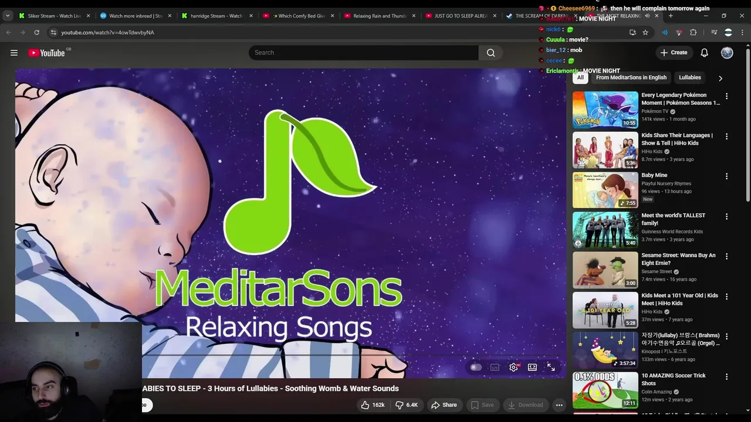Viewport: 751px width, 422px height.
Task: Open the video settings gear
Action: 513,367
